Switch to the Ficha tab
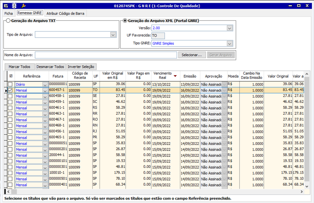This screenshot has height=203, width=314. click(8, 13)
